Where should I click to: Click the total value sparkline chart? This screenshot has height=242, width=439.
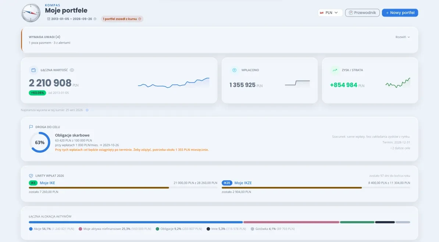click(174, 82)
